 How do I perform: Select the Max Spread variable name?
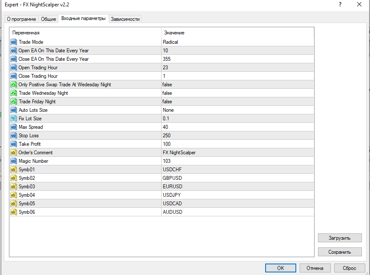coord(31,127)
